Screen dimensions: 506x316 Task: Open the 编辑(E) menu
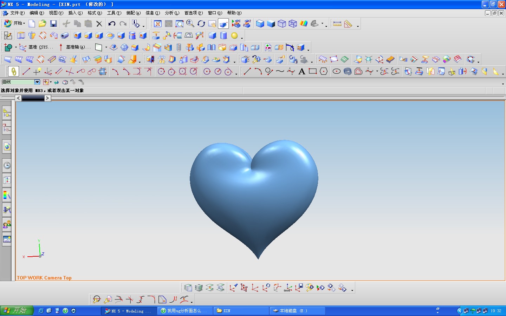point(37,13)
